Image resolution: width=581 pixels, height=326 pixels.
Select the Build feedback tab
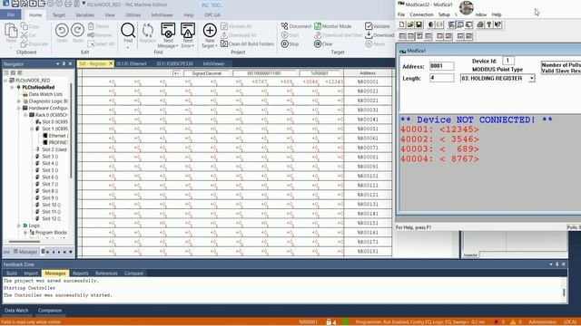pyautogui.click(x=12, y=273)
